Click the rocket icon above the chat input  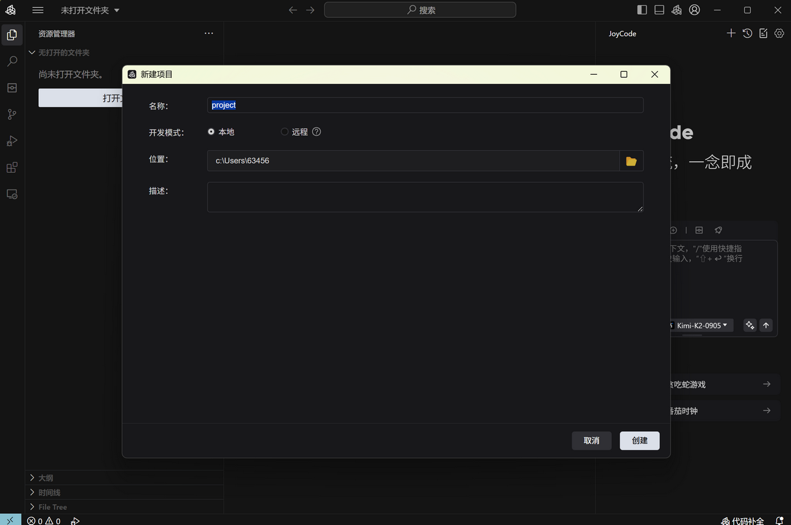[718, 230]
